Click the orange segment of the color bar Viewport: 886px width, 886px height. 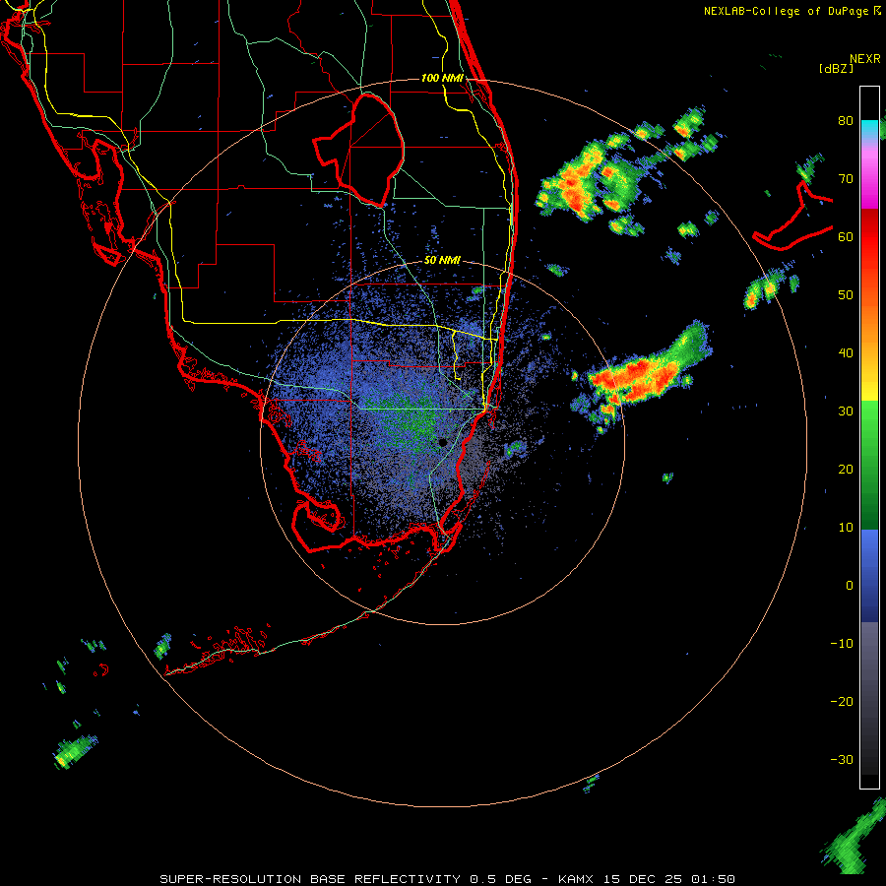click(x=869, y=316)
